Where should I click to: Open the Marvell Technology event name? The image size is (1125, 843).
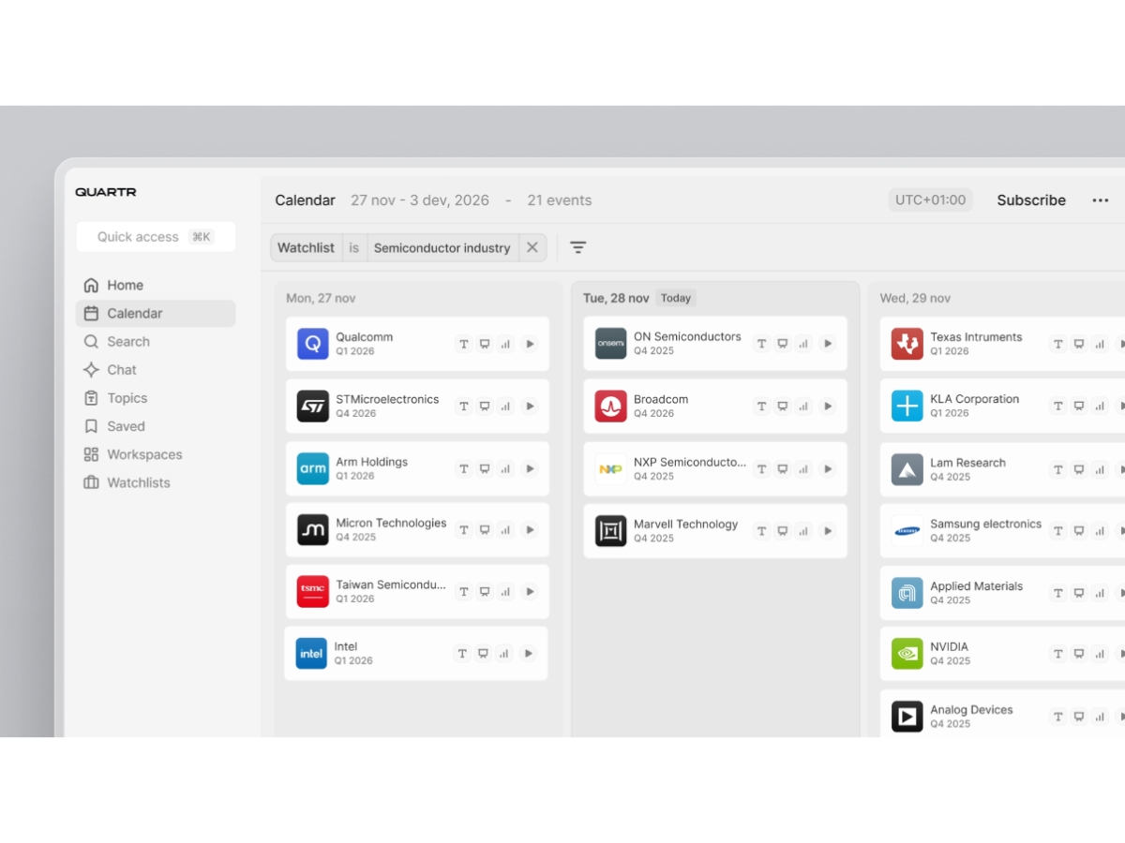pyautogui.click(x=685, y=524)
